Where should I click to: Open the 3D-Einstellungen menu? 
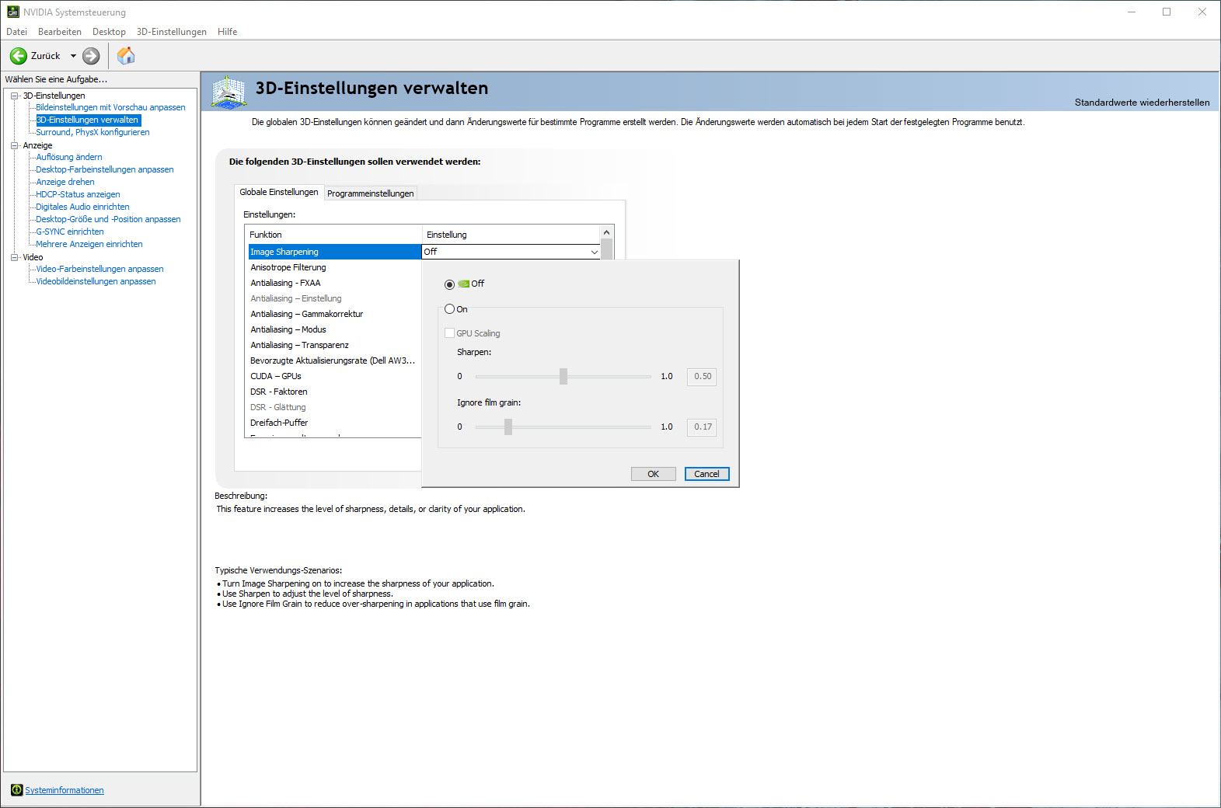point(172,32)
